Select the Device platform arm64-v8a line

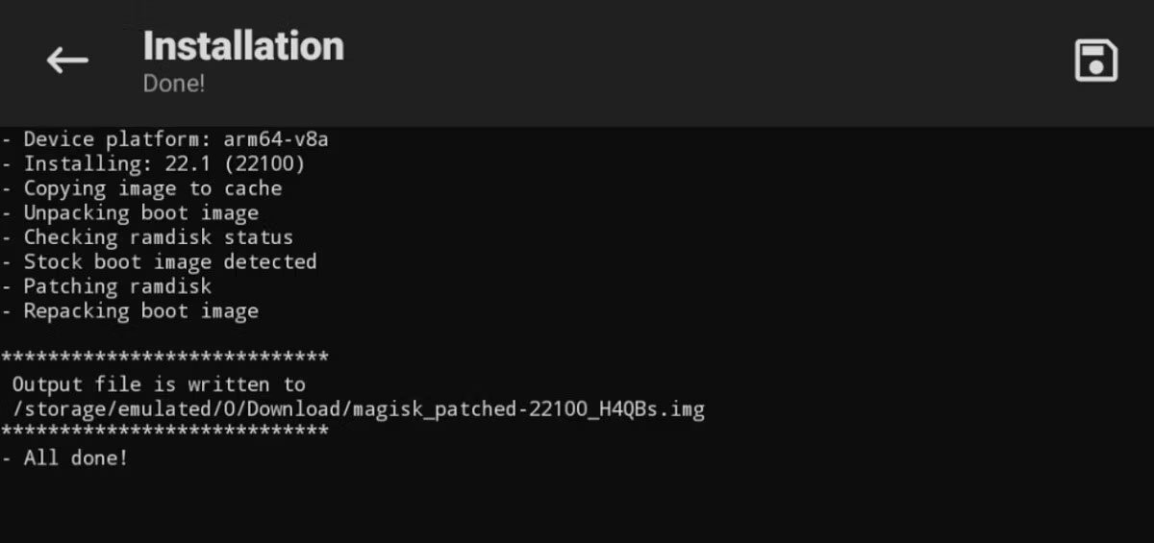[164, 138]
